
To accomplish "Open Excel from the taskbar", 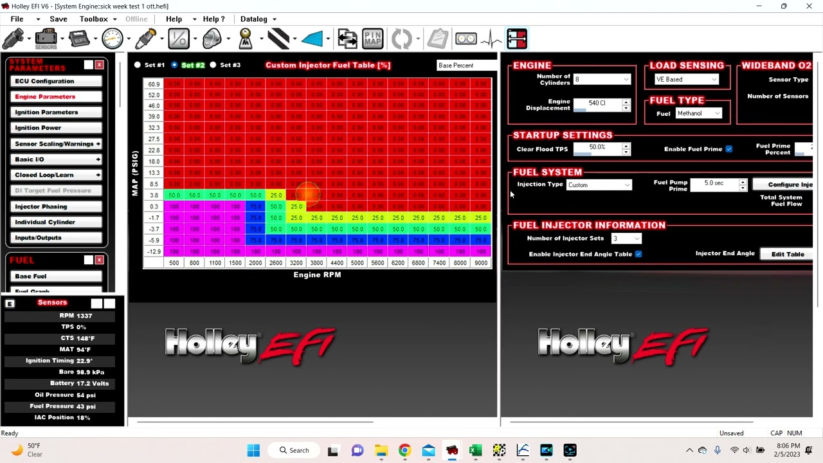I will [475, 450].
